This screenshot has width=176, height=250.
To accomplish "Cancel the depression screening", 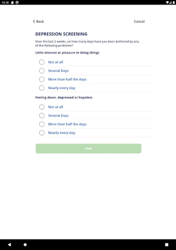I will [x=139, y=21].
